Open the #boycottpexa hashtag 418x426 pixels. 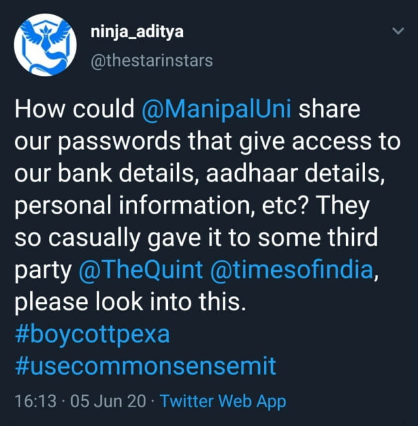(x=91, y=334)
